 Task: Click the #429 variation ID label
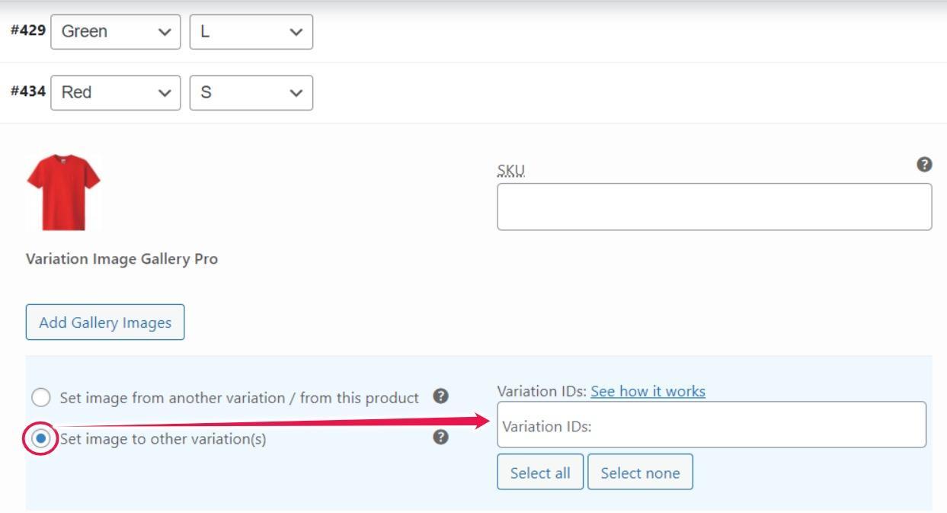27,31
